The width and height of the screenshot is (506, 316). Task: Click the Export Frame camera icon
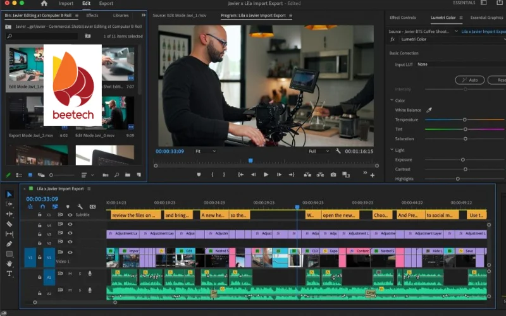click(333, 174)
